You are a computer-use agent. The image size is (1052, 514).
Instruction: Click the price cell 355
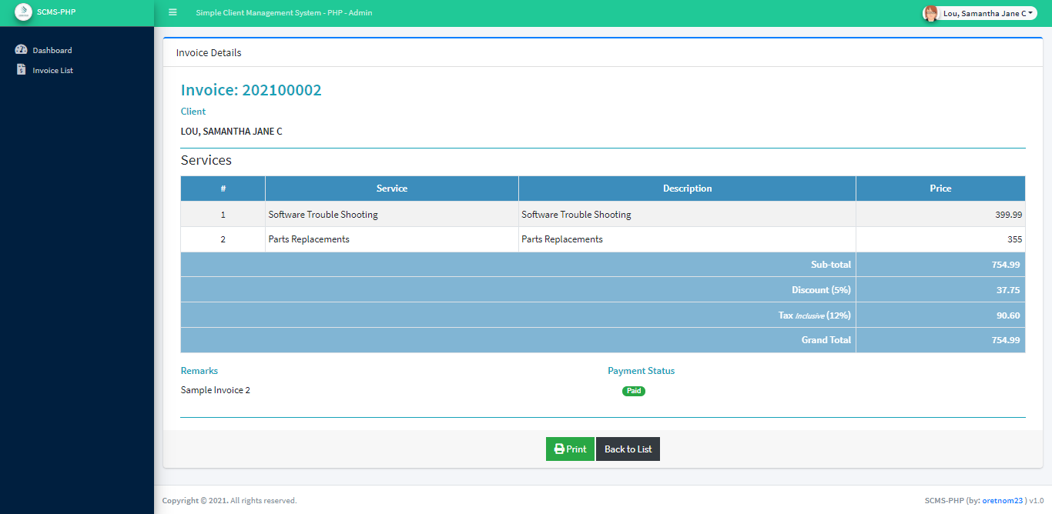pos(940,239)
